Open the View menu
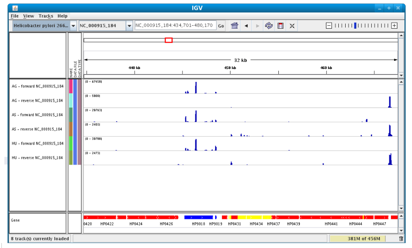Screen dimensions: 412x248 pyautogui.click(x=28, y=16)
